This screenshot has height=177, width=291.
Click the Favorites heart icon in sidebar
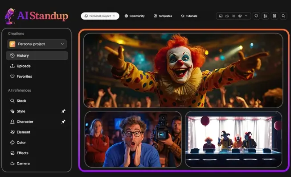tap(12, 76)
